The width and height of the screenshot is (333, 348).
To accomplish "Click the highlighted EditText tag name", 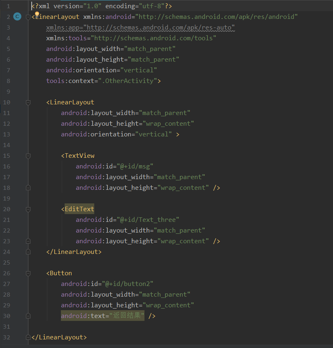I will (79, 209).
